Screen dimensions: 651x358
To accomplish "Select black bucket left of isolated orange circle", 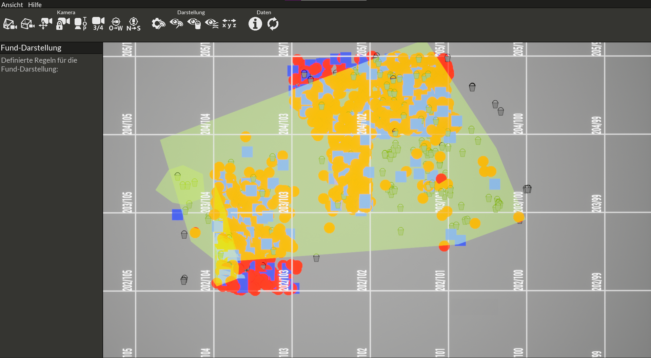I will click(184, 235).
